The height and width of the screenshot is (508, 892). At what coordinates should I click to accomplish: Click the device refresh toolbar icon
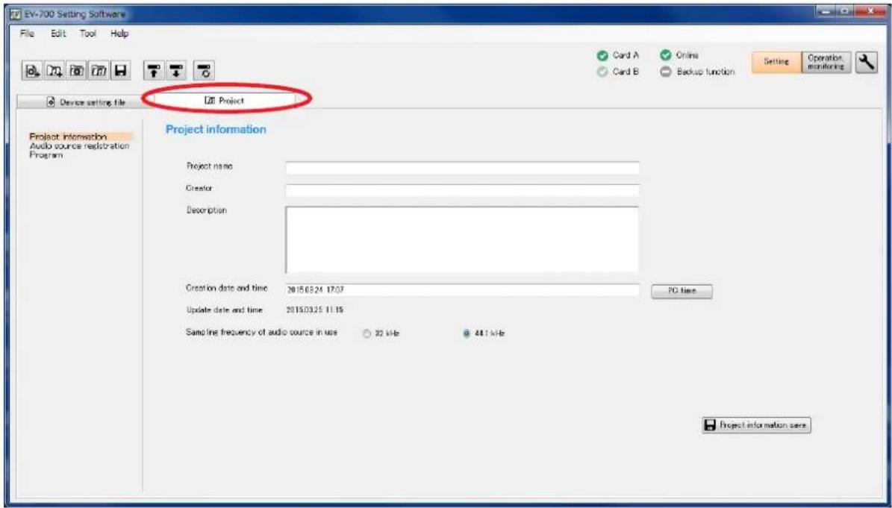205,70
